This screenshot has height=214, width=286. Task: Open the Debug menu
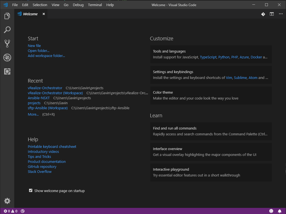coord(78,5)
